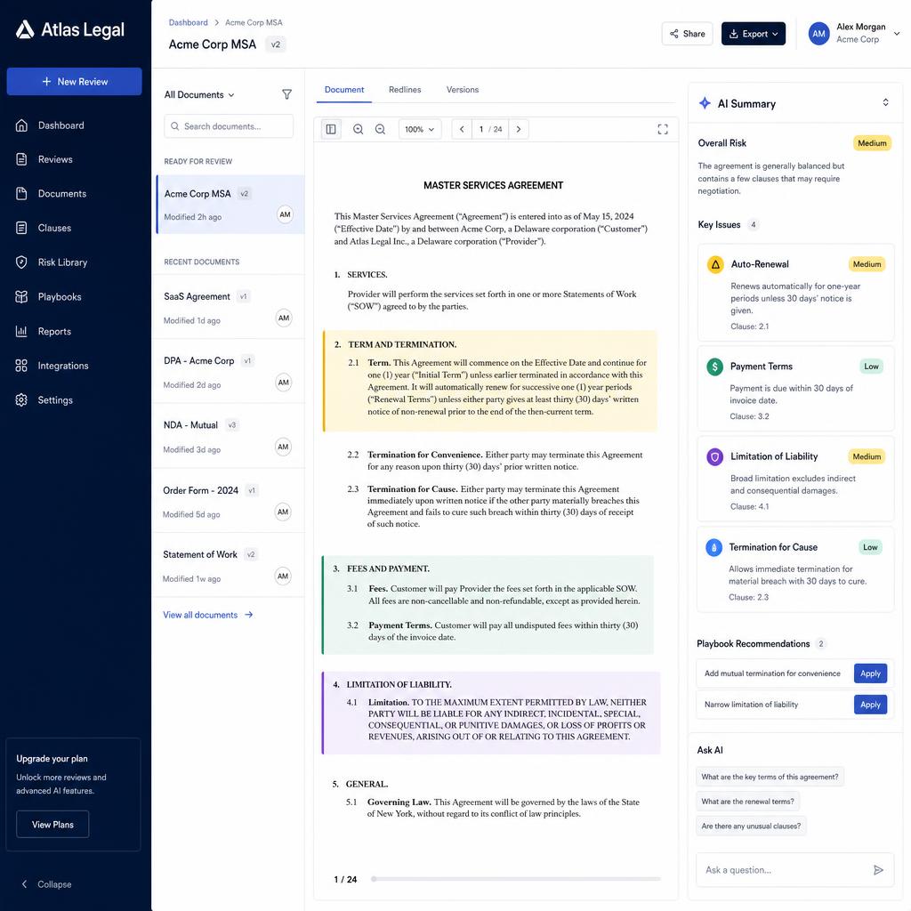Open the 100% zoom level dropdown

[x=420, y=129]
